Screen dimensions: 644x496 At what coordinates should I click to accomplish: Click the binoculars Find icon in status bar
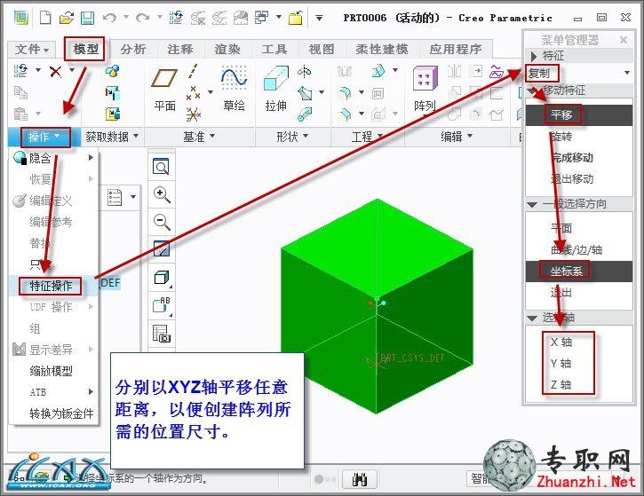(360, 479)
